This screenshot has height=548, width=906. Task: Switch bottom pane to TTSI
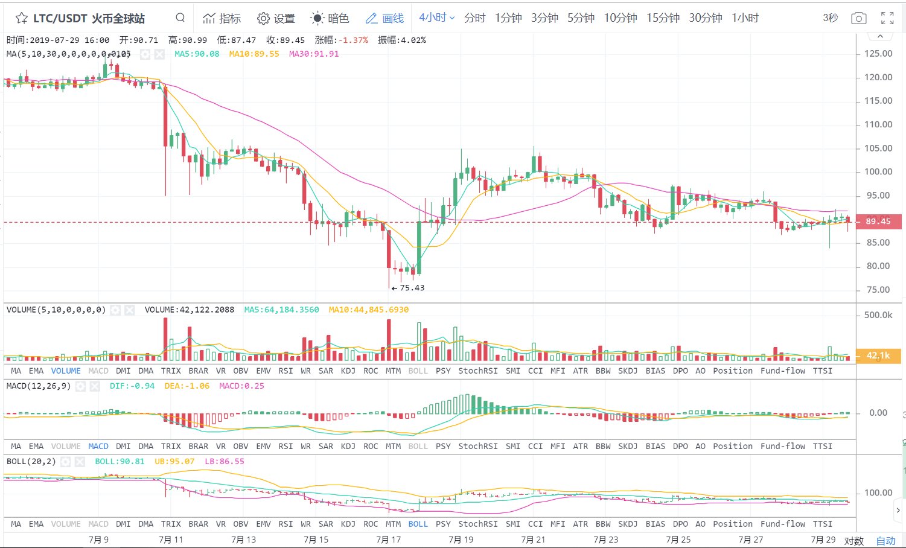click(823, 524)
